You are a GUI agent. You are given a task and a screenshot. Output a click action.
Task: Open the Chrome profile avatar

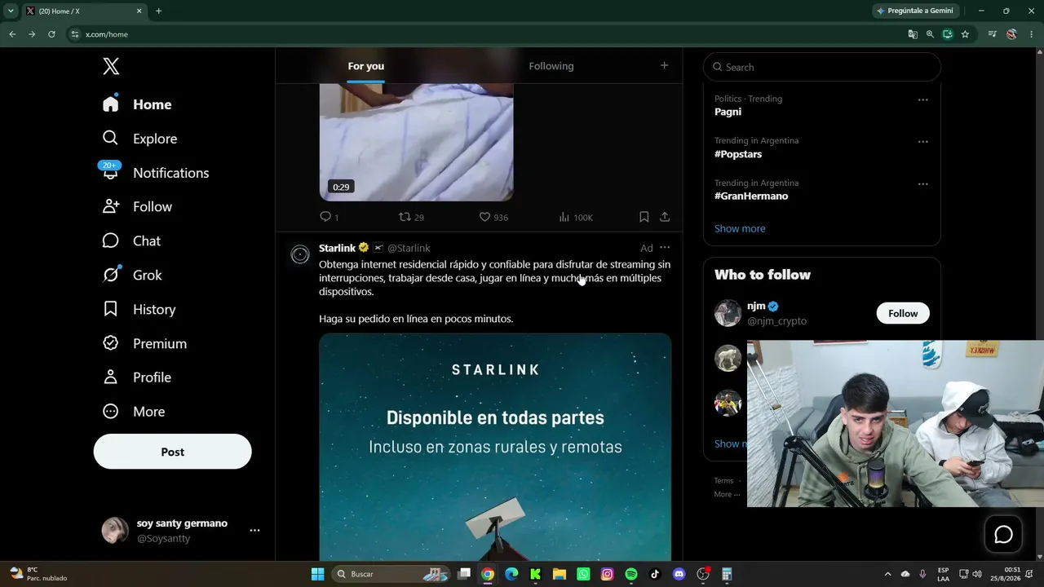tap(1011, 34)
